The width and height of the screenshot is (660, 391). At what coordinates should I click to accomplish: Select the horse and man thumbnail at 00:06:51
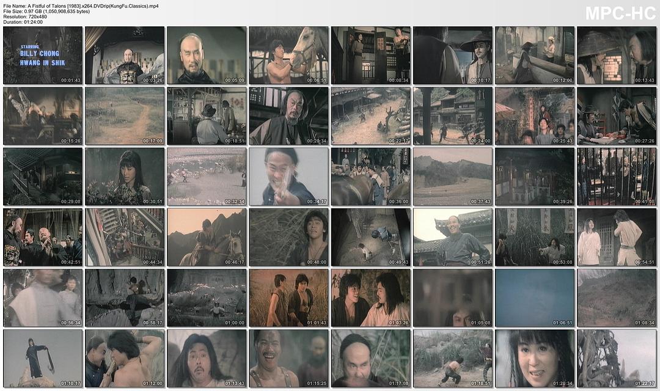(288, 55)
